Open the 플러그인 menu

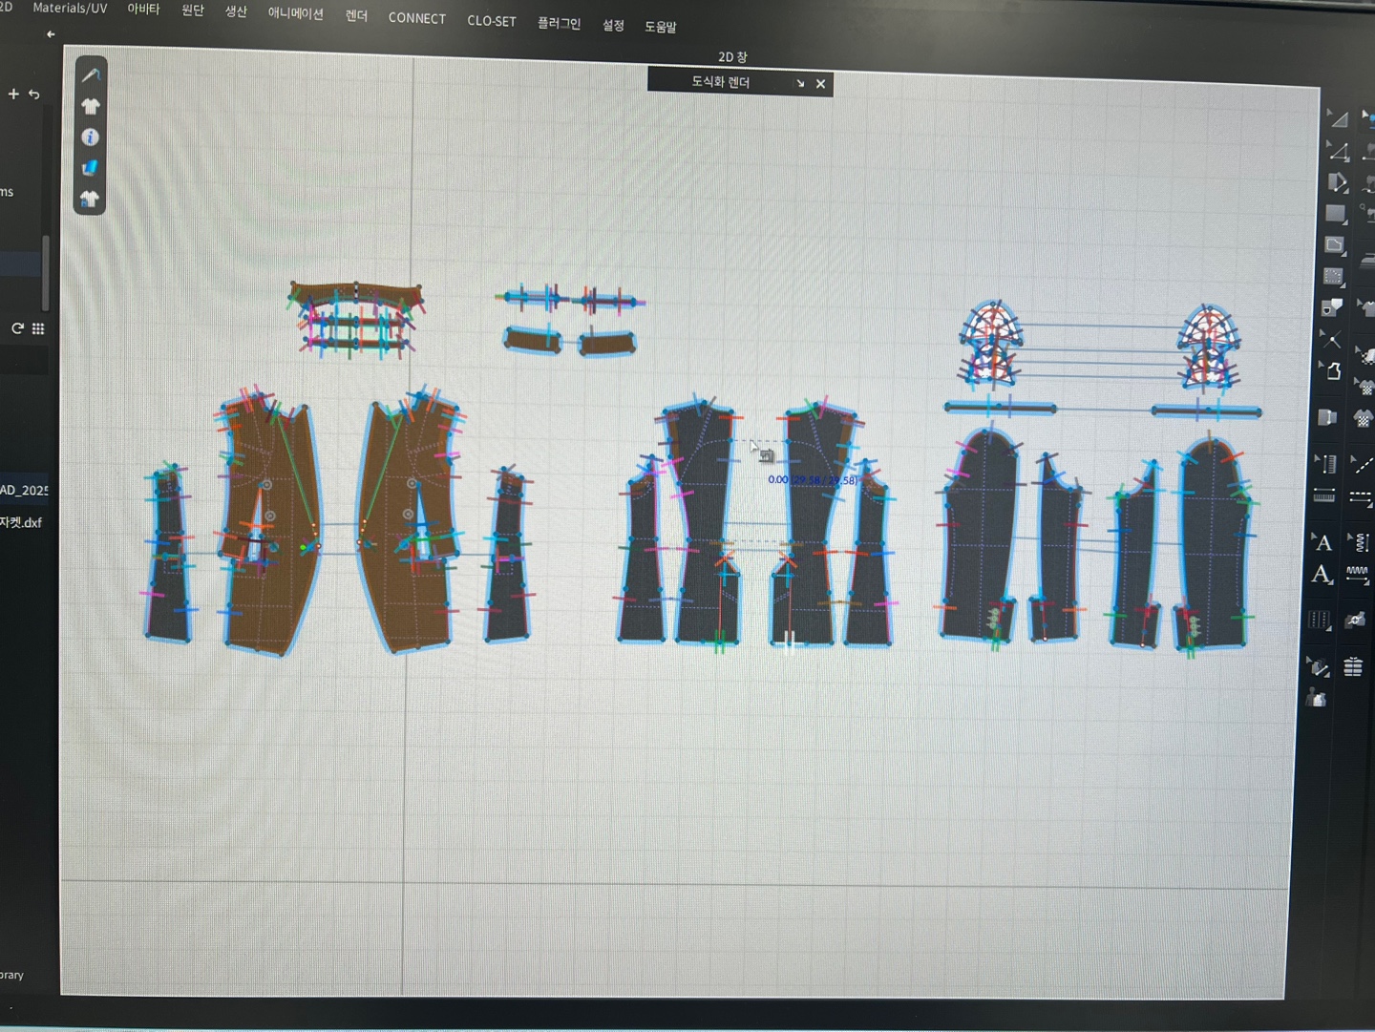point(559,23)
